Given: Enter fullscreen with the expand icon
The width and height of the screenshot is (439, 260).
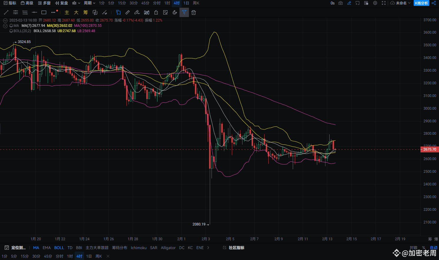Looking at the screenshot, I should tap(384, 3).
